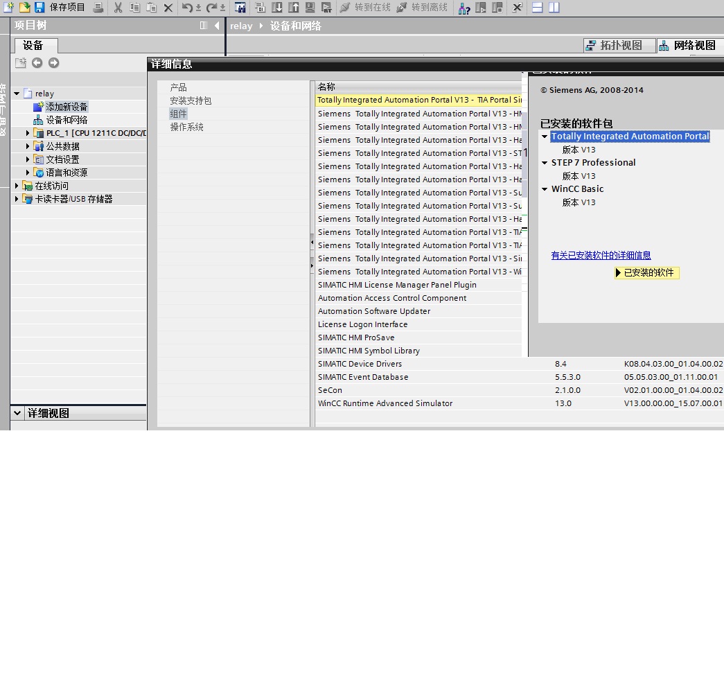Click the Undo arrow icon
The width and height of the screenshot is (724, 693).
[x=186, y=8]
